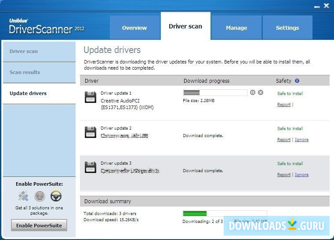334x240 pixels.
Task: Click 'Download speed: 15.26KB/s' text
Action: 111,219
